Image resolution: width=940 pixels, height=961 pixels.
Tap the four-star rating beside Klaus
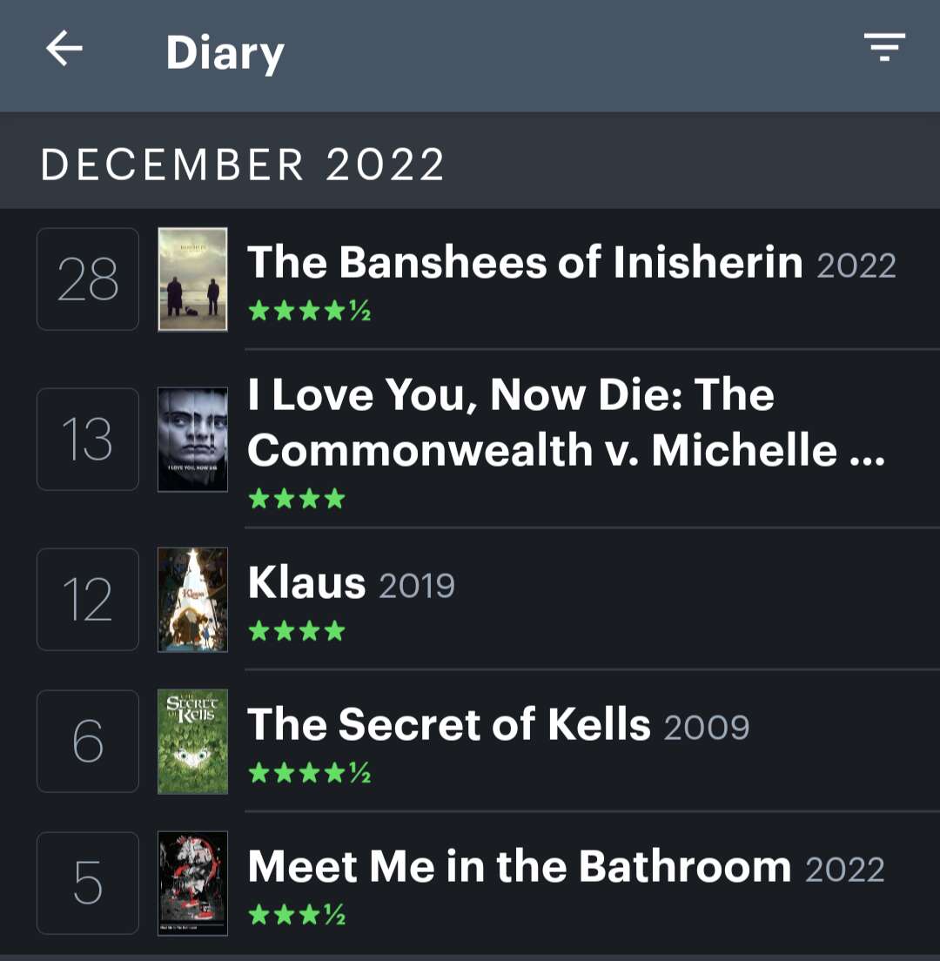coord(296,630)
